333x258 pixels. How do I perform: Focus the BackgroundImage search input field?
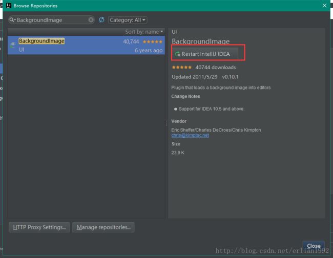pyautogui.click(x=51, y=20)
